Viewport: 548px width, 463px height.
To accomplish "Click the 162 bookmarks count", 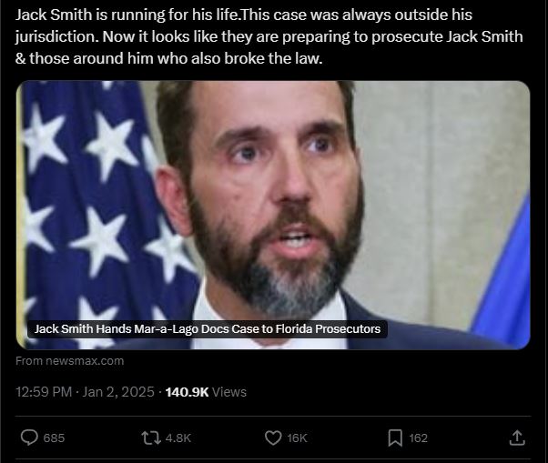I will 418,438.
